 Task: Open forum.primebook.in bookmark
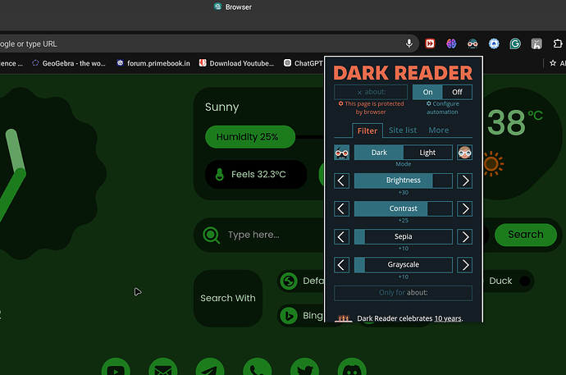point(153,63)
